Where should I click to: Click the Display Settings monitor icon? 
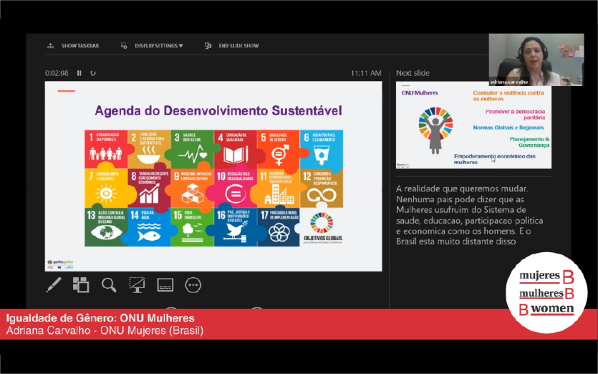click(124, 46)
